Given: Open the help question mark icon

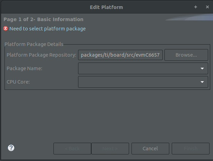Looking at the screenshot, I should click(x=11, y=148).
